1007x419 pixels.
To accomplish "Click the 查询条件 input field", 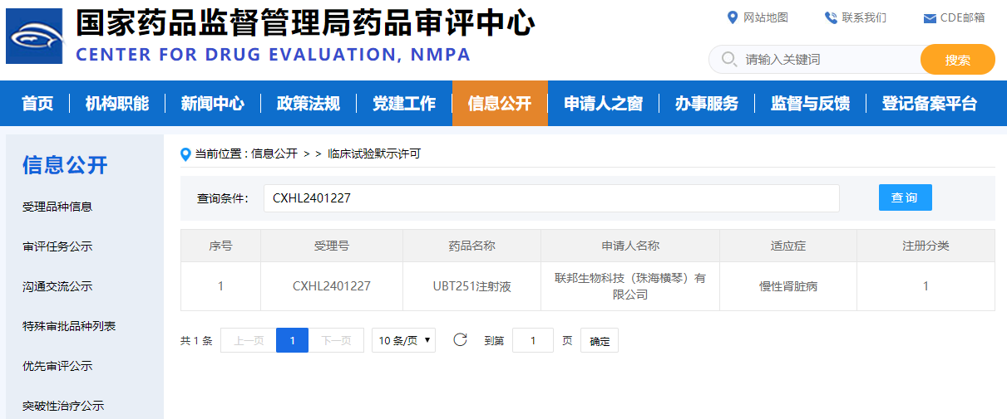I will tap(550, 198).
